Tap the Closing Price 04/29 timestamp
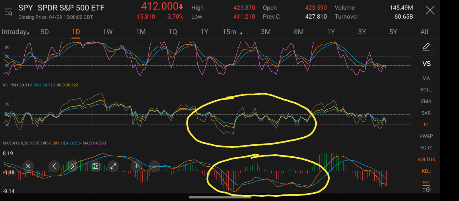The image size is (459, 201). click(56, 17)
